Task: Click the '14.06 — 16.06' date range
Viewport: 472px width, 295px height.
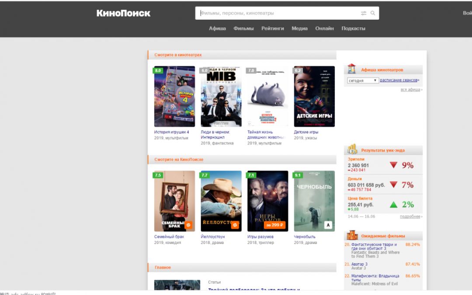Action: click(x=361, y=217)
